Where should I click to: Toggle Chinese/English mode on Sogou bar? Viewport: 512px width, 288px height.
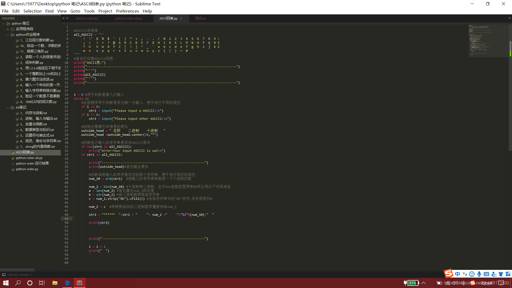(458, 274)
